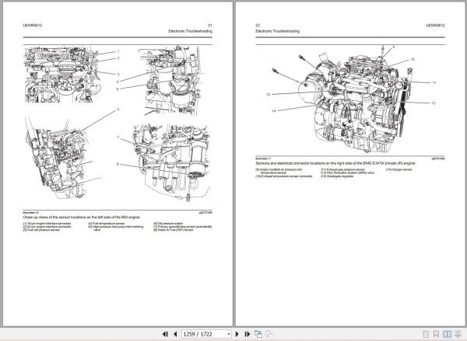Click the '(3) Fuel rail pressure sensor' legend entry
The height and width of the screenshot is (341, 467).
pos(41,230)
